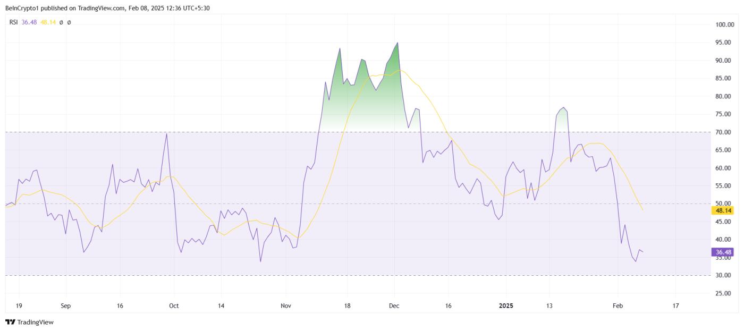Open the 2025 label on the time axis
744x331 pixels.
coord(505,305)
